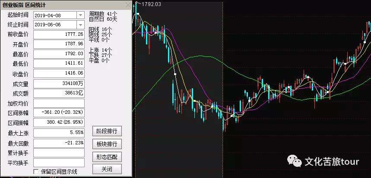
Task: Click the empty 累计换手 field
Action: 59,153
